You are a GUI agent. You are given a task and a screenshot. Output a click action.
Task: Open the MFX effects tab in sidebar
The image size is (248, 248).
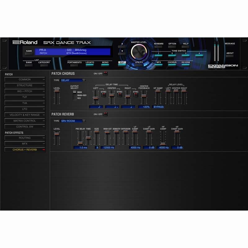coord(25,144)
